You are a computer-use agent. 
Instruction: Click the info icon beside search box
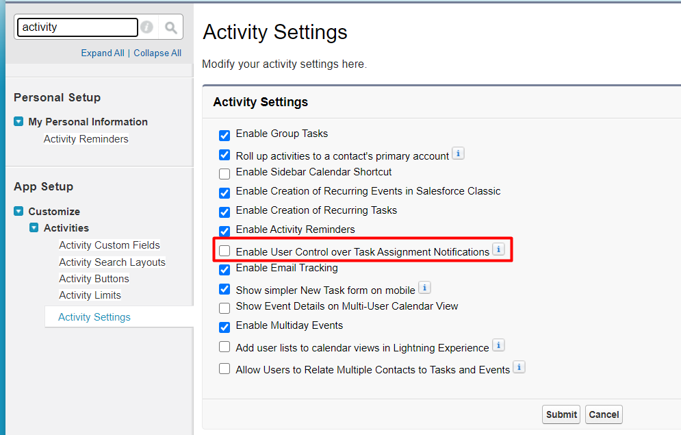146,27
